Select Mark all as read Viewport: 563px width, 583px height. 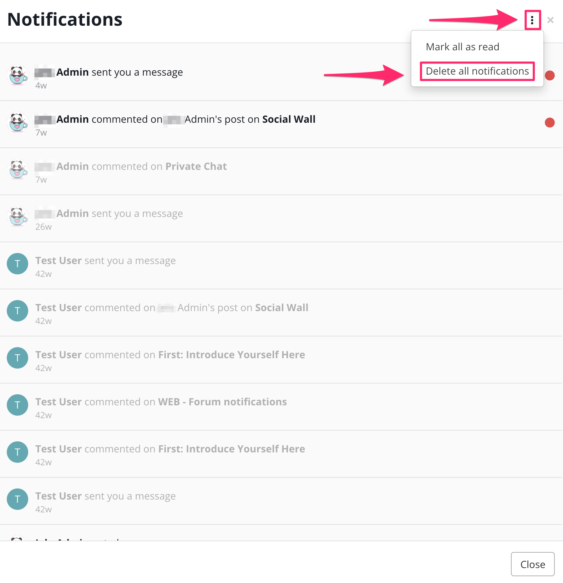pyautogui.click(x=462, y=47)
